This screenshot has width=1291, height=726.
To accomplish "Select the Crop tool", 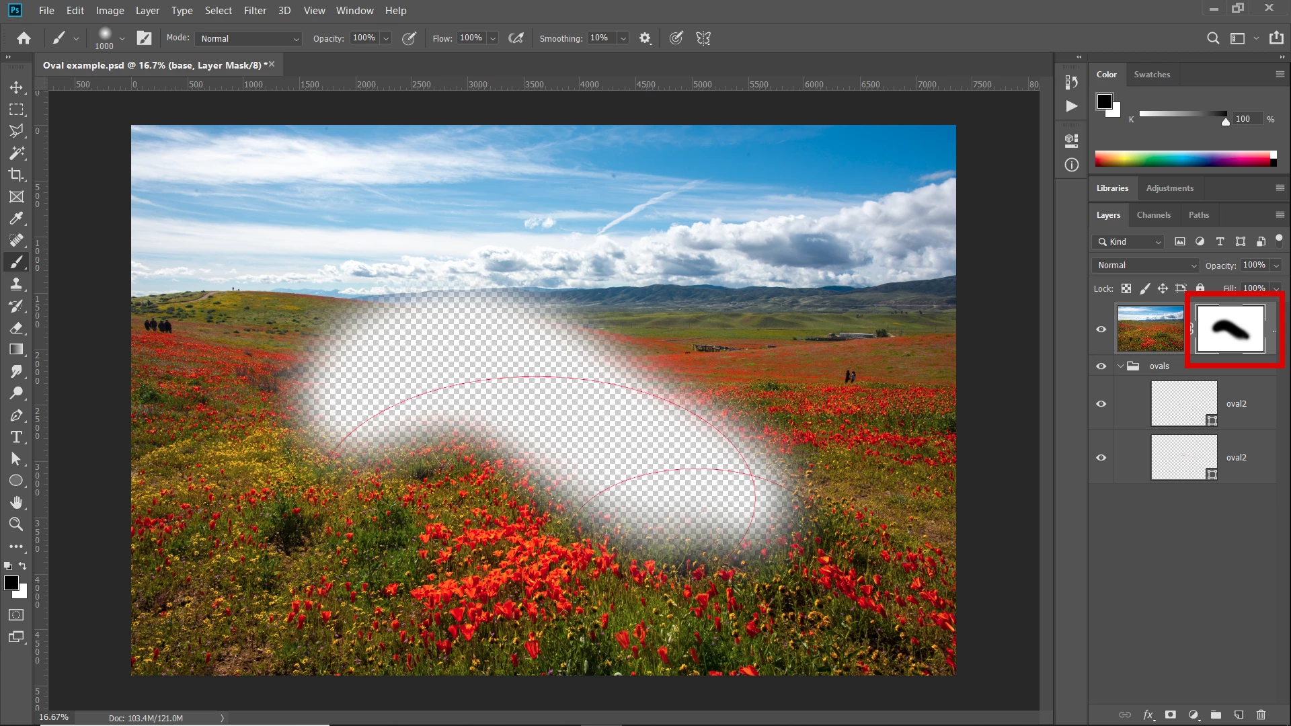I will coord(16,175).
